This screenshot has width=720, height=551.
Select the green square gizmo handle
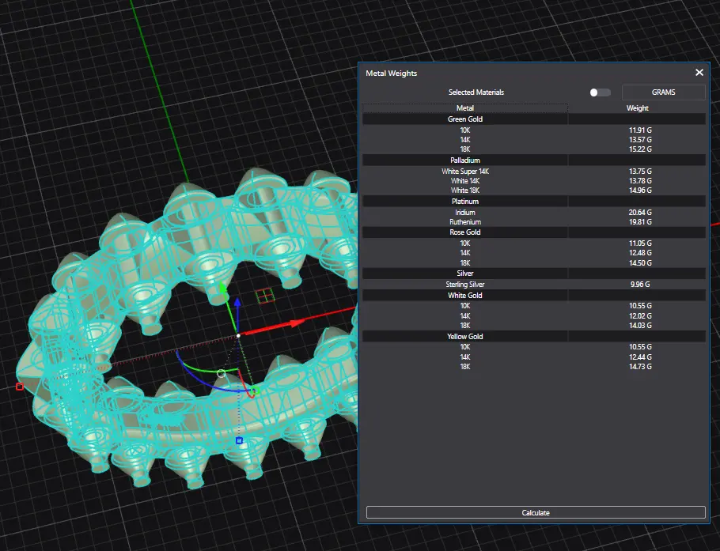pos(256,389)
